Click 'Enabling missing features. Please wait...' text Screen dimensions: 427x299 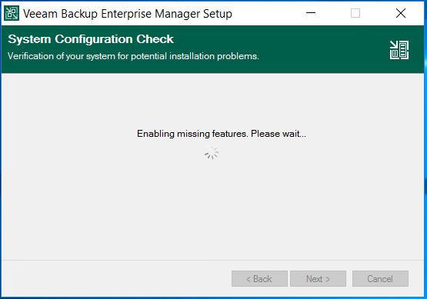tap(222, 134)
